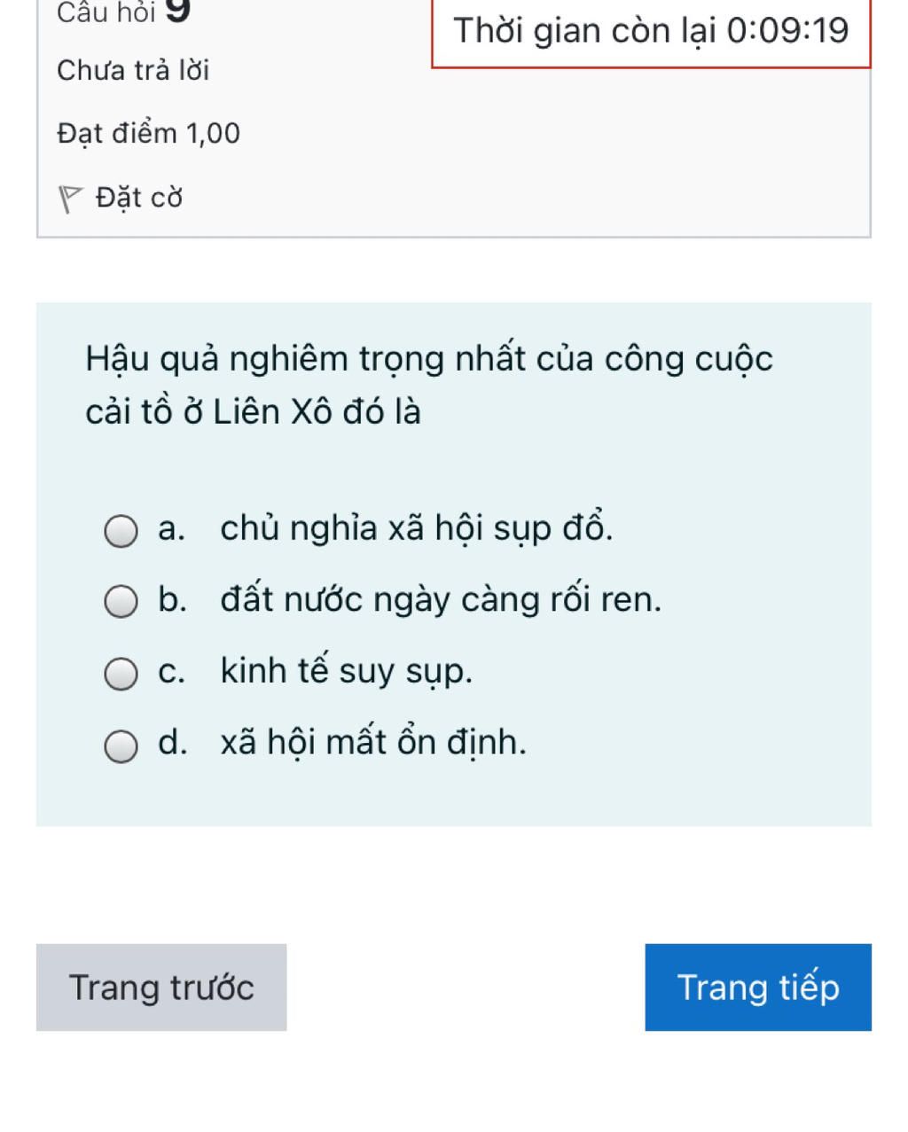
Task: Click the Đạt điểm 1,00 label
Action: [148, 134]
